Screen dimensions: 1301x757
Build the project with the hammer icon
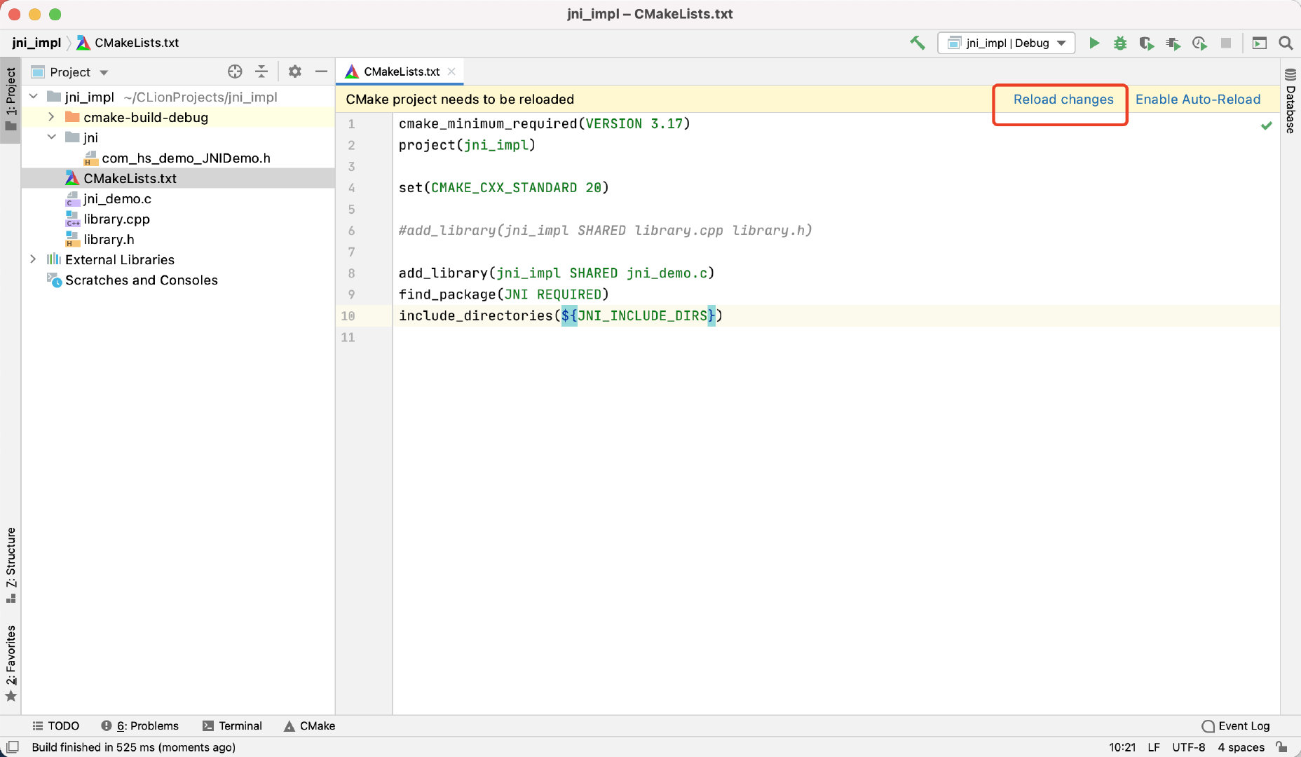[918, 43]
